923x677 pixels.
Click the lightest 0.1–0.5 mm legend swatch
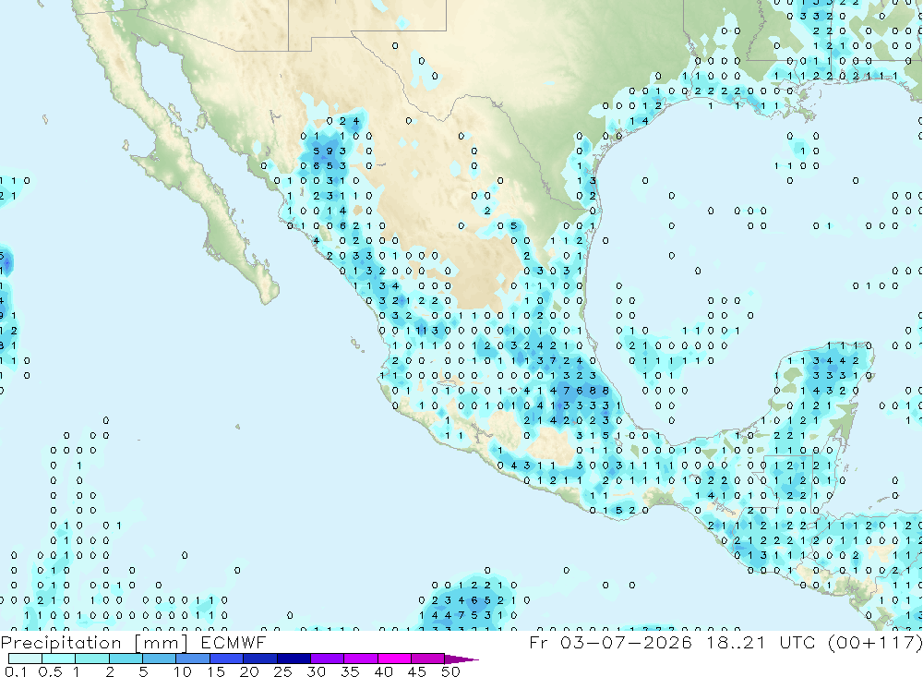pos(25,659)
